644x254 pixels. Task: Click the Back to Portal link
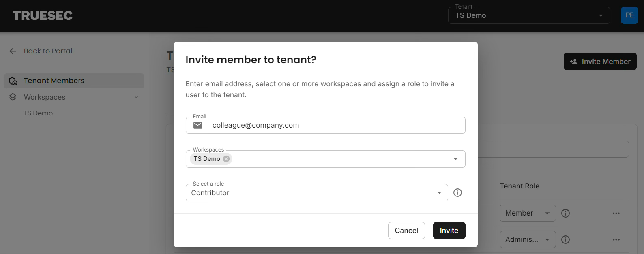pyautogui.click(x=48, y=51)
